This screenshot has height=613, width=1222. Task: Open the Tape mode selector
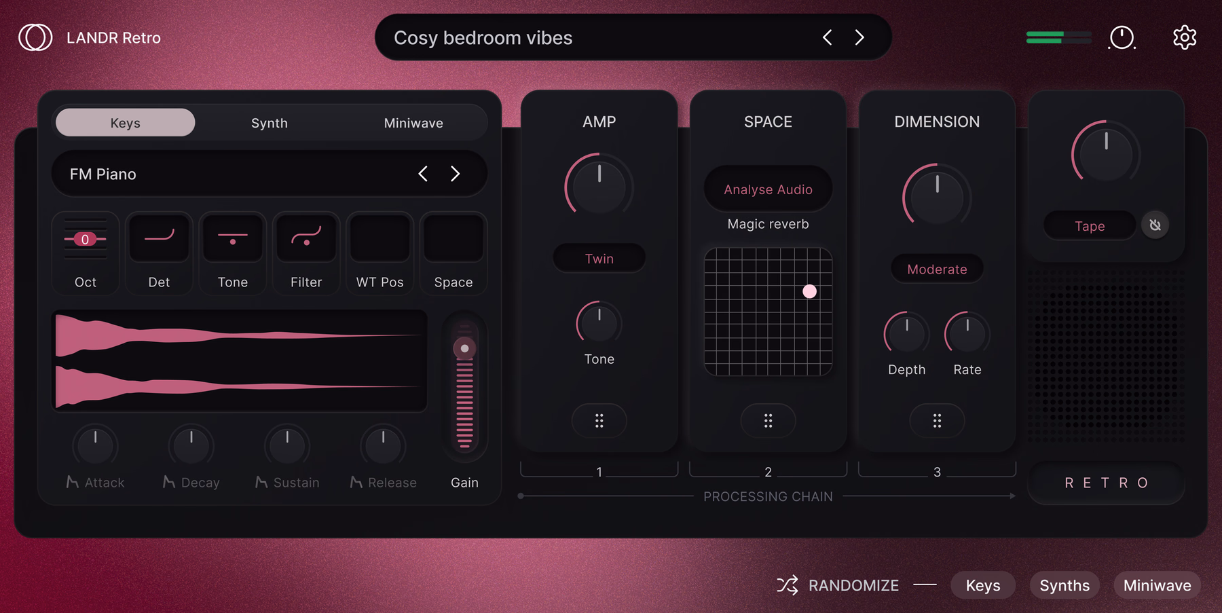coord(1090,225)
